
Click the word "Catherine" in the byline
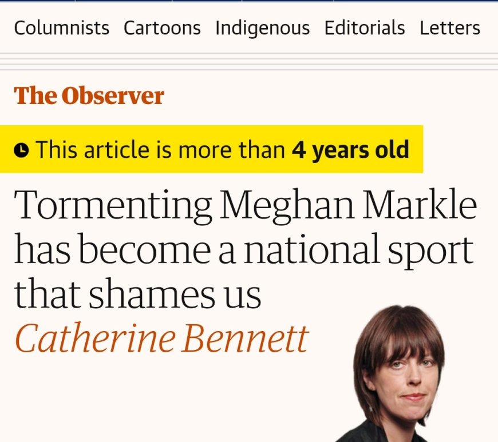tap(94, 339)
